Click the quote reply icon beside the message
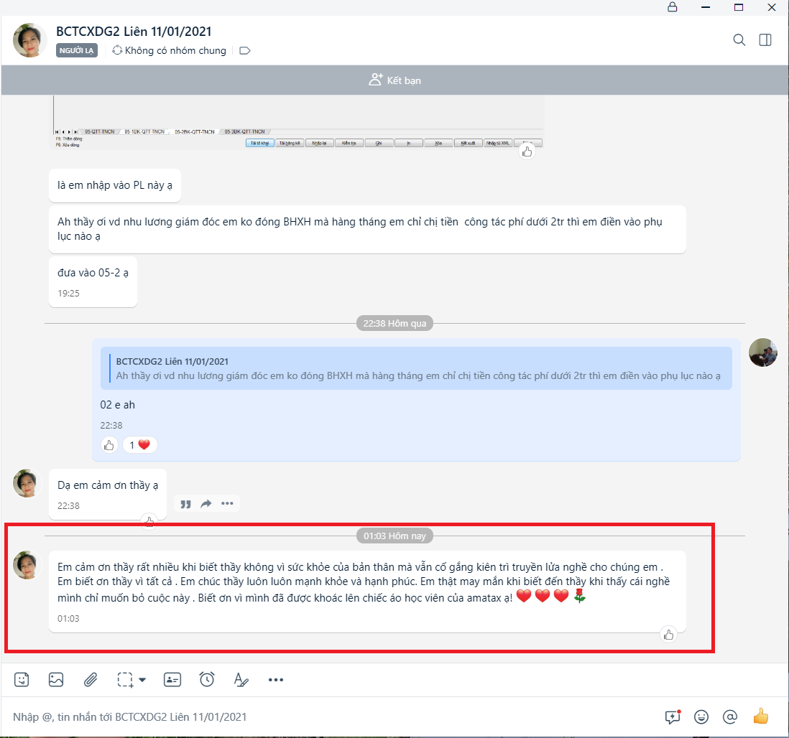Viewport: 789px width, 738px height. 185,504
